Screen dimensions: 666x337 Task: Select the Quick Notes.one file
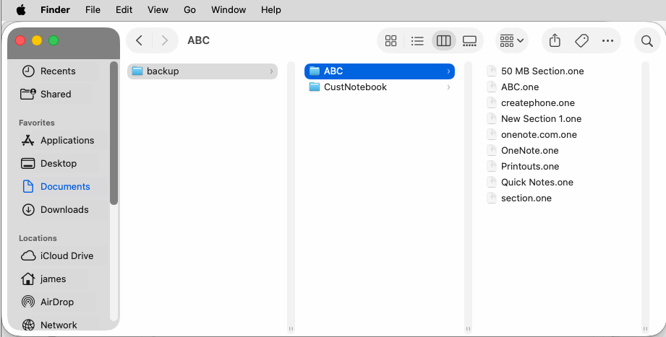pyautogui.click(x=537, y=183)
